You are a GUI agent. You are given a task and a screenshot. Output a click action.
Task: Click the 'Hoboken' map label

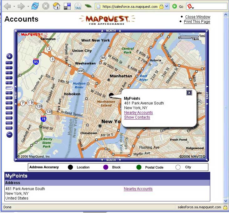click(x=72, y=94)
